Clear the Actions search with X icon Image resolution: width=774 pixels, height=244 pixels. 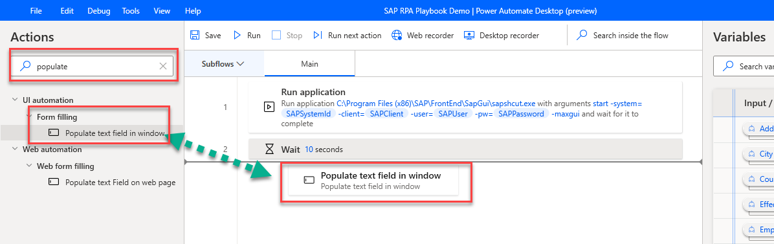pos(163,66)
